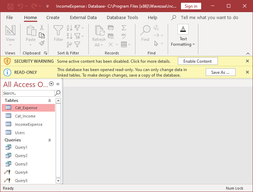This screenshot has width=253, height=192.
Task: Click the Enable Content button
Action: [x=198, y=61]
